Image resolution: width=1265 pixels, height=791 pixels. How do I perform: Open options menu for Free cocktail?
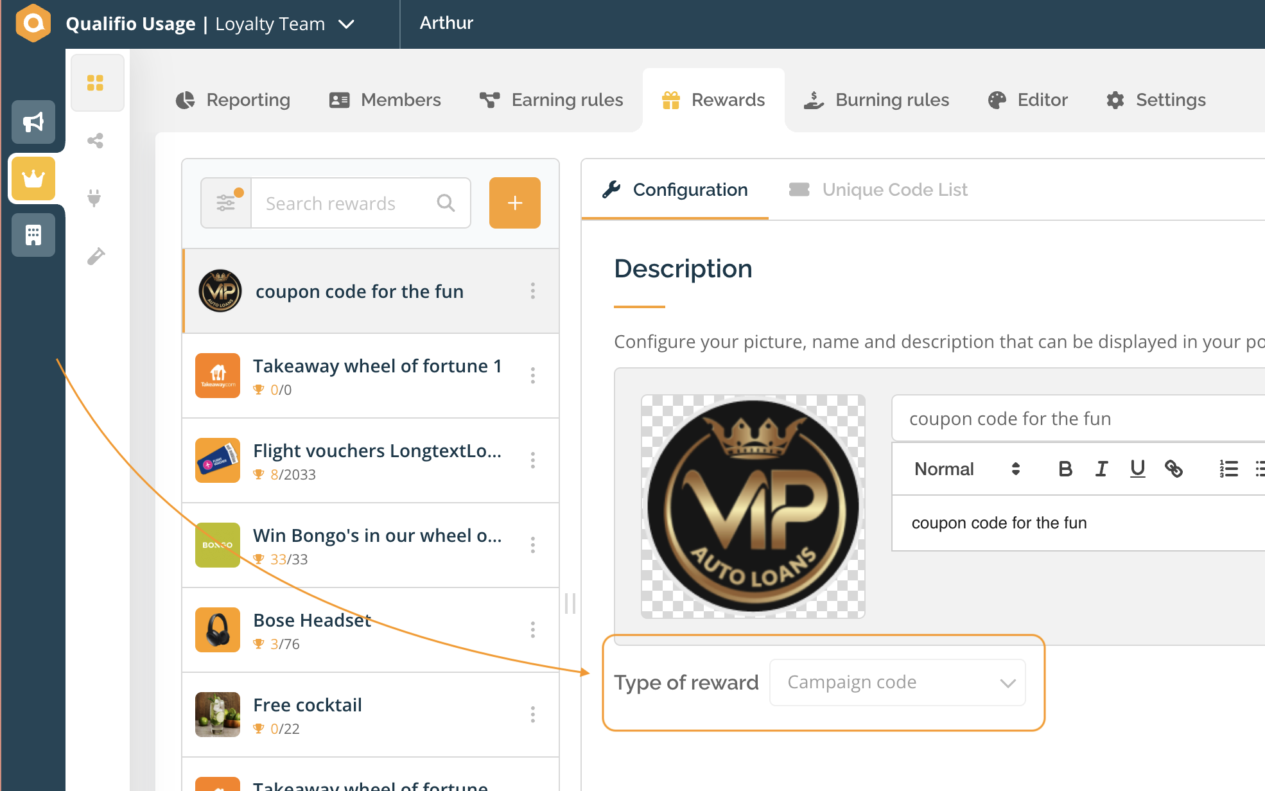click(533, 715)
